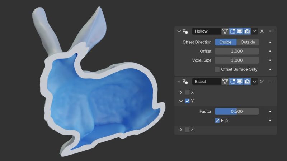The height and width of the screenshot is (161, 287).
Task: Click the Voxel Size value field
Action: tap(237, 60)
